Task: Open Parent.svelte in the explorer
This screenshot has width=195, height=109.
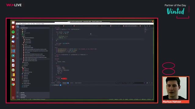Action: pyautogui.click(x=28, y=41)
